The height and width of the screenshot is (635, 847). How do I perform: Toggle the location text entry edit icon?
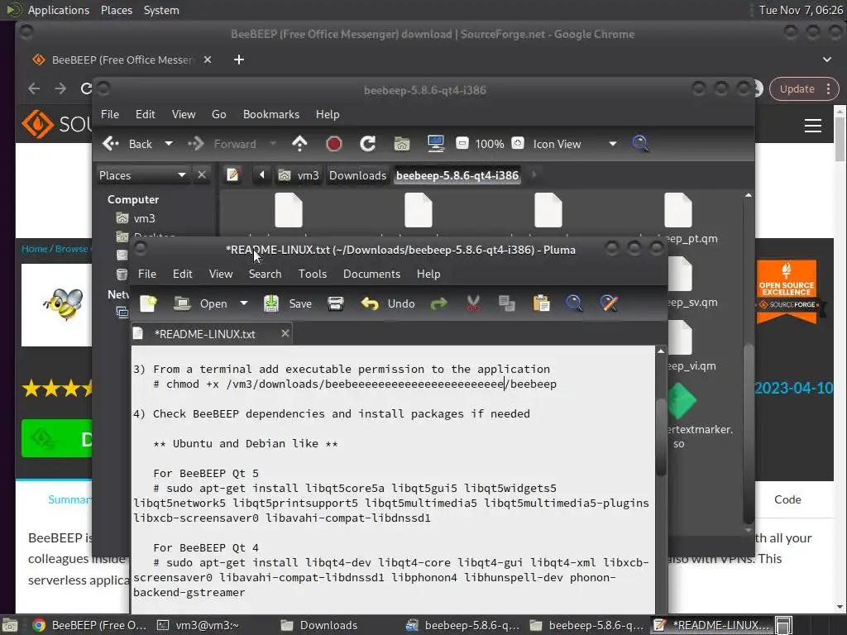click(232, 175)
